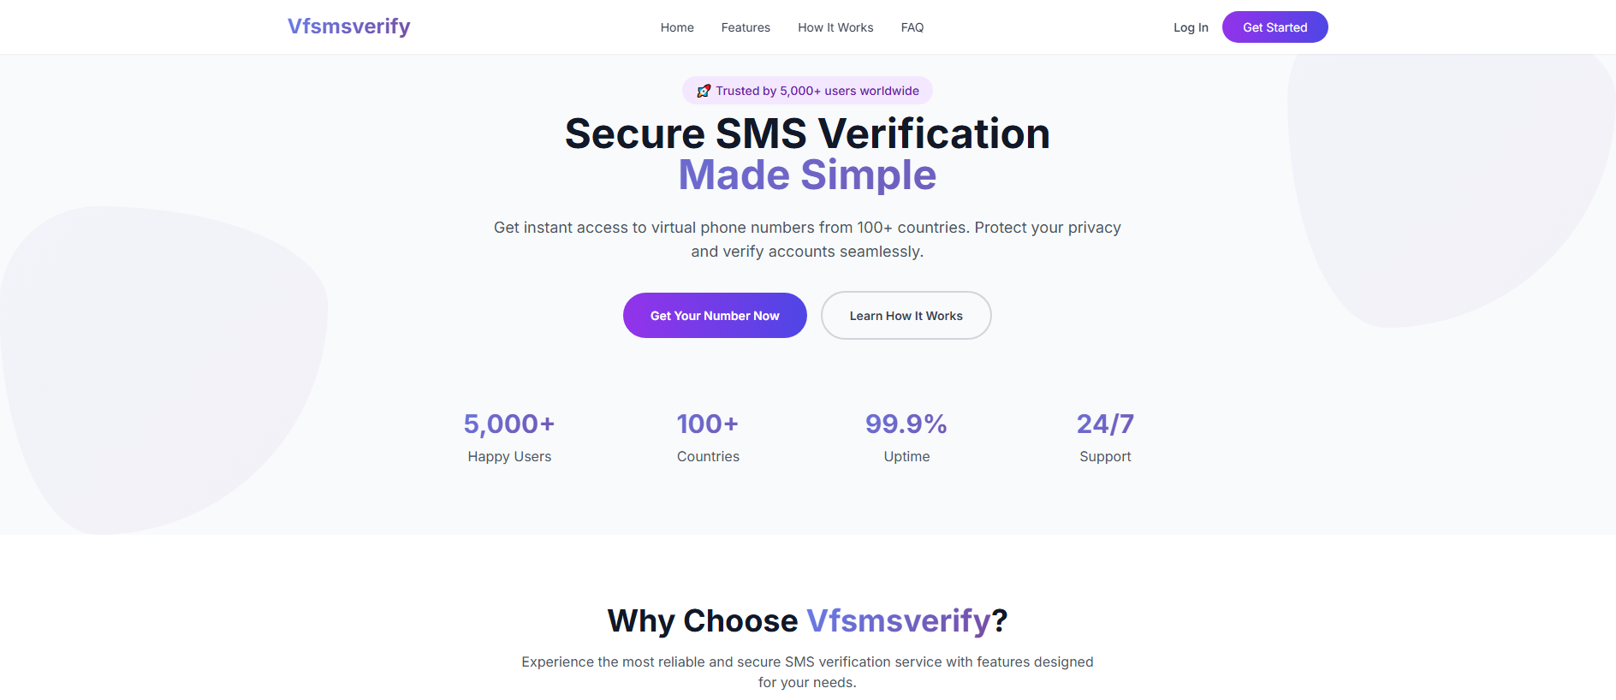Open How It Works nav link
The height and width of the screenshot is (700, 1616).
[835, 27]
